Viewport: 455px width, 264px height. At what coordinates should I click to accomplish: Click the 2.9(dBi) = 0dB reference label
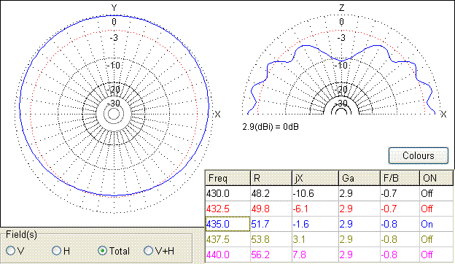[x=271, y=127]
